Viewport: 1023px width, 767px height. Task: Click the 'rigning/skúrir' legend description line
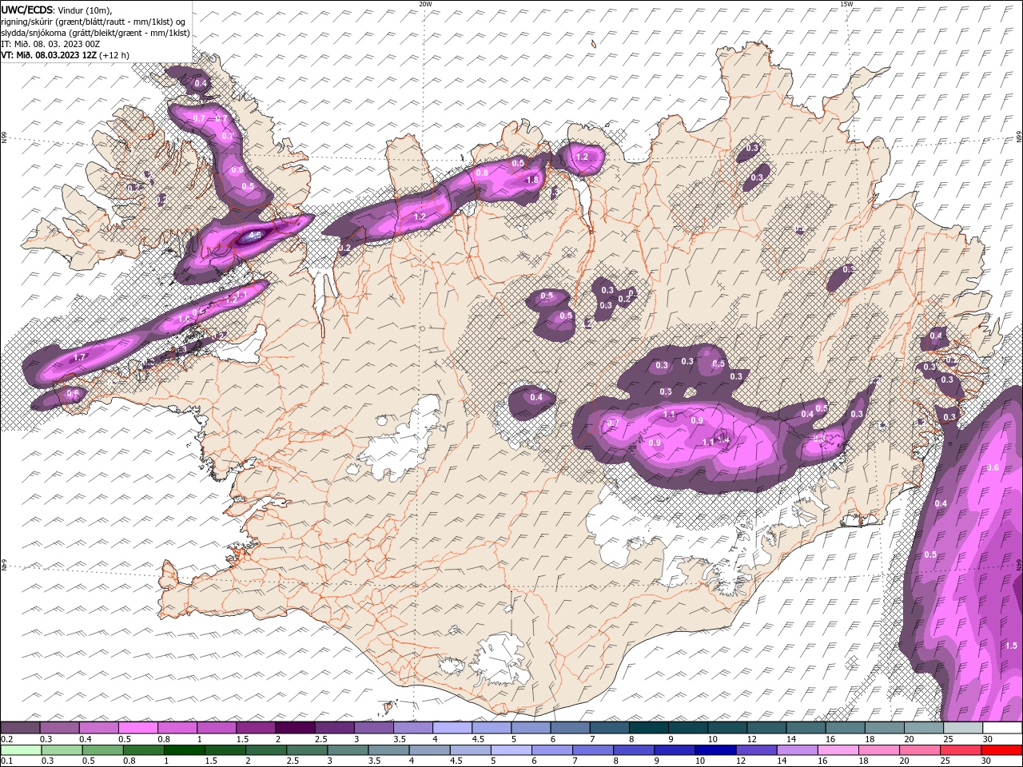pyautogui.click(x=94, y=21)
